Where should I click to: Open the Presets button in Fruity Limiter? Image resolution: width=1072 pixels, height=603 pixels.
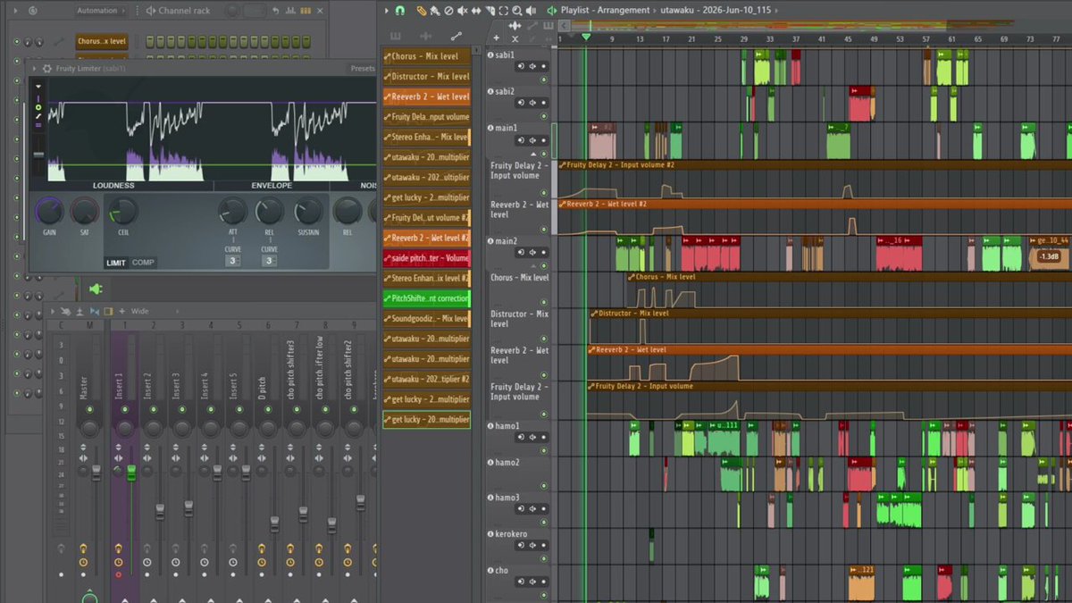pos(363,68)
